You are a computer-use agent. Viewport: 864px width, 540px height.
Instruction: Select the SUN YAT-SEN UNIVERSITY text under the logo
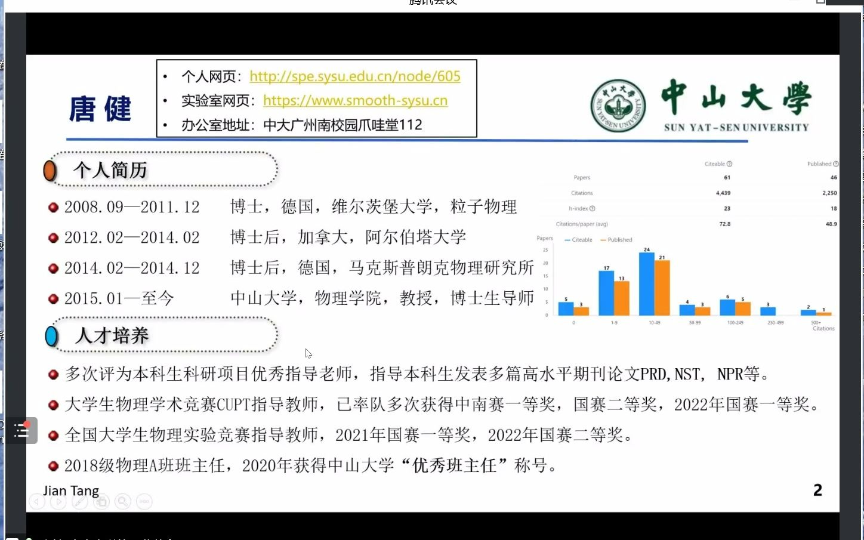[x=736, y=128]
